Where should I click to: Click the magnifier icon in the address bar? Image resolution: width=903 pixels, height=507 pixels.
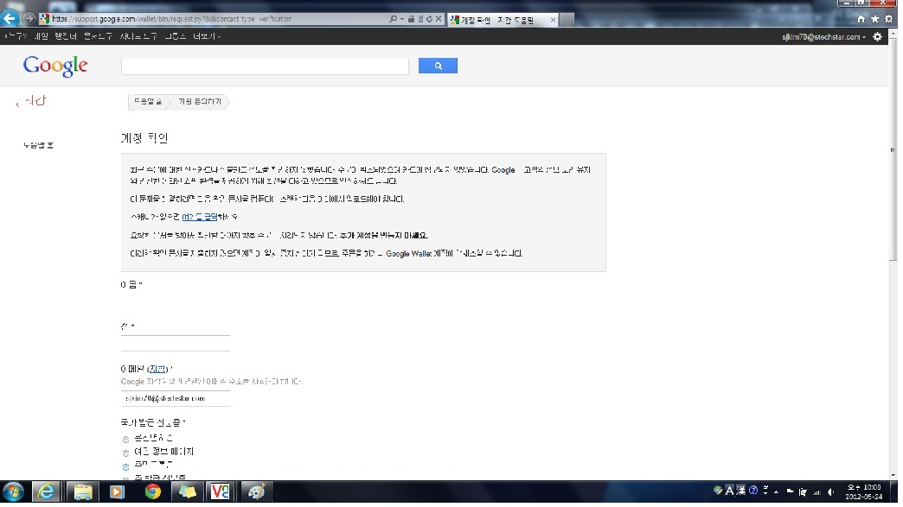(393, 19)
